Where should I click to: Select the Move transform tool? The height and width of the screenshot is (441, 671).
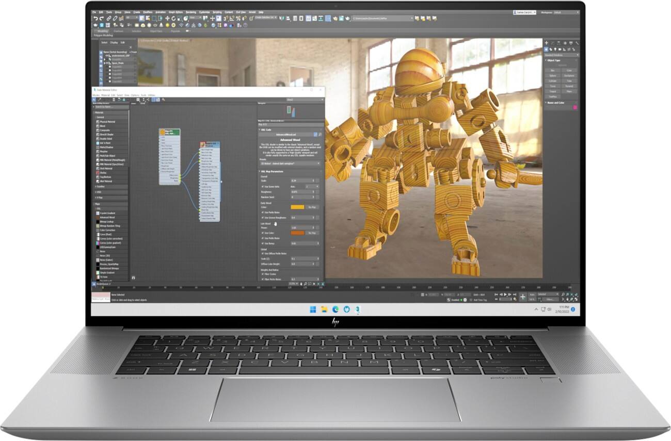click(167, 18)
